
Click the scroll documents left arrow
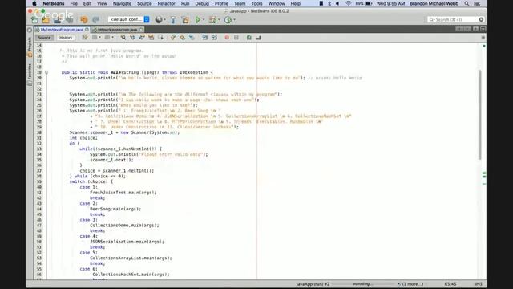459,29
